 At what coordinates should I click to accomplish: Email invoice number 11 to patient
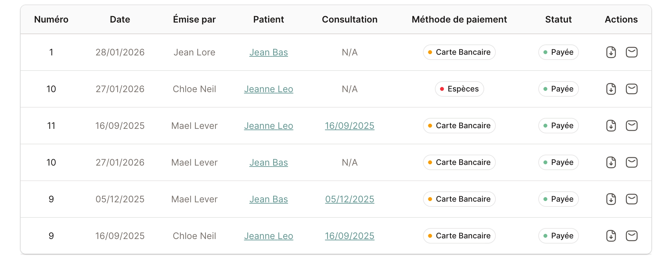coord(631,126)
